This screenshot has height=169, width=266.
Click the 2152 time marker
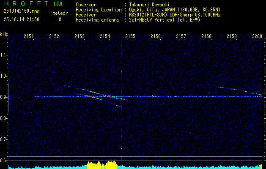coord(54,36)
